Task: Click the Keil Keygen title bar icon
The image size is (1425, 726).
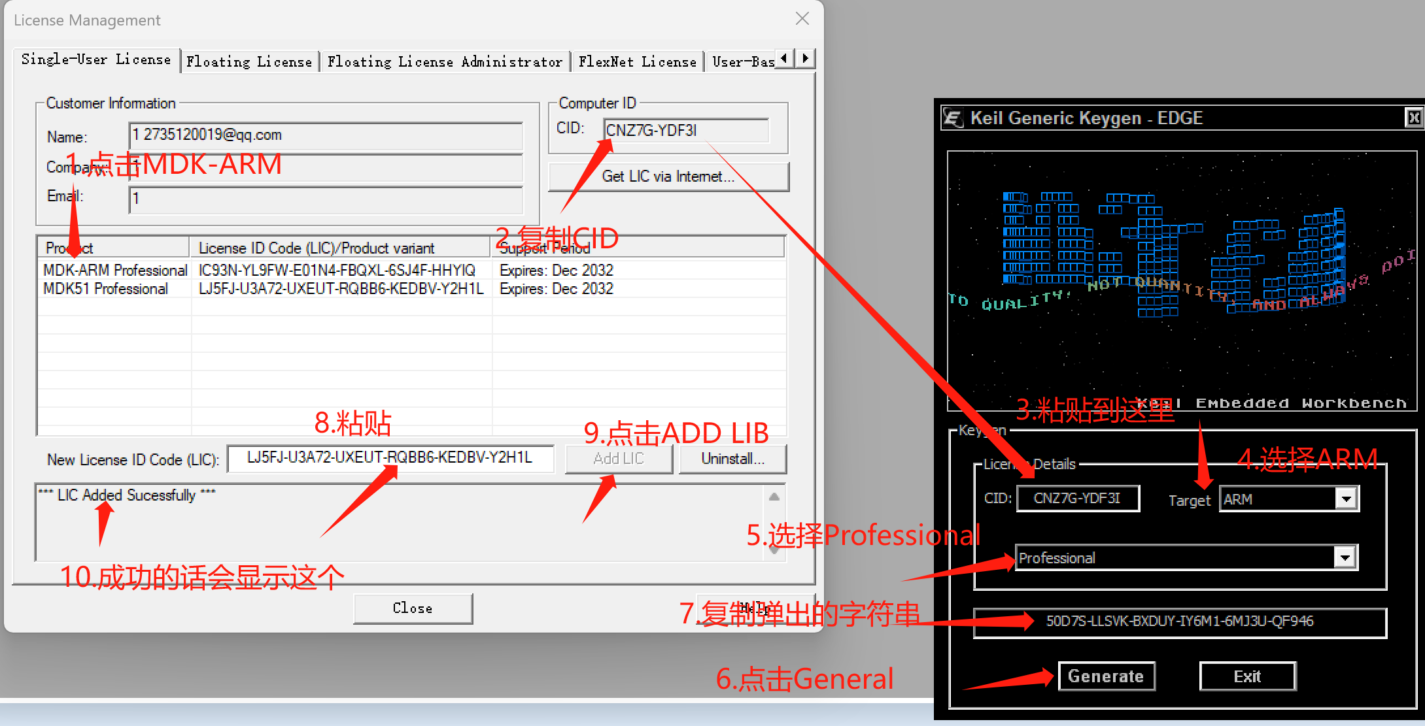Action: click(x=953, y=118)
